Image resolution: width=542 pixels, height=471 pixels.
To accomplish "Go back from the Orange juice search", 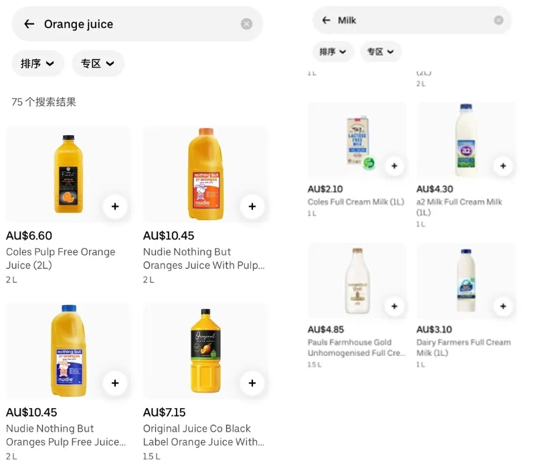I will click(x=29, y=24).
